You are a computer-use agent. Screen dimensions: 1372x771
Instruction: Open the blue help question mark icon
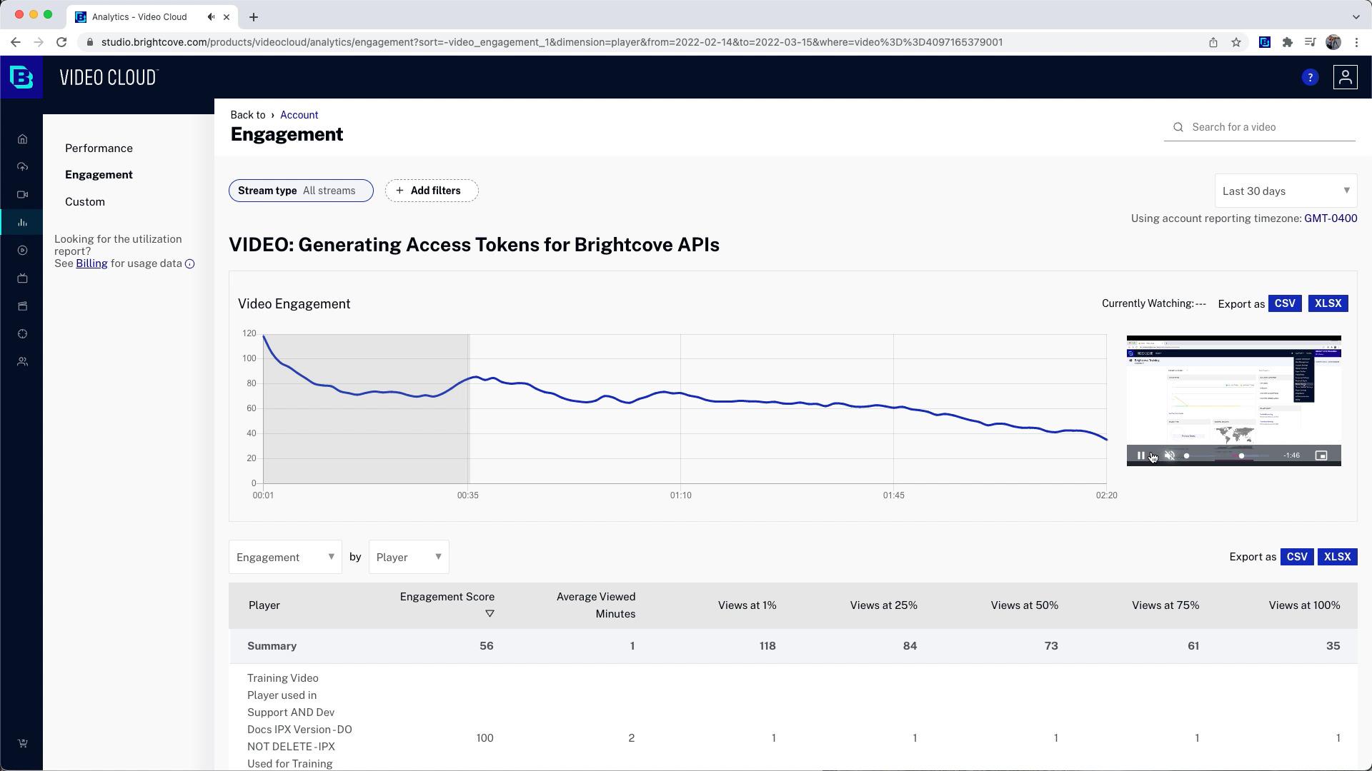[1310, 77]
